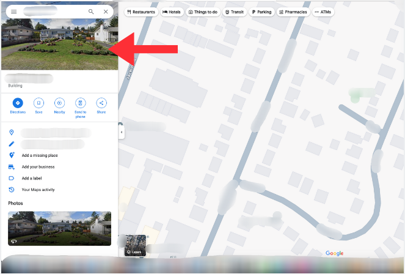Image resolution: width=405 pixels, height=274 pixels.
Task: Open the Street View header photo
Action: pos(59,44)
